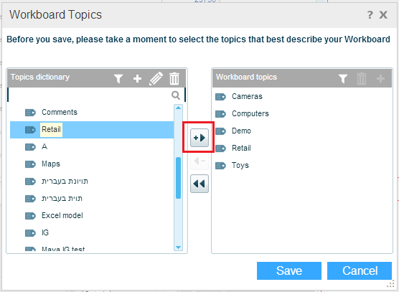Image resolution: width=399 pixels, height=292 pixels.
Task: Click the scrollbar up arrow in the dictionary
Action: 179,108
